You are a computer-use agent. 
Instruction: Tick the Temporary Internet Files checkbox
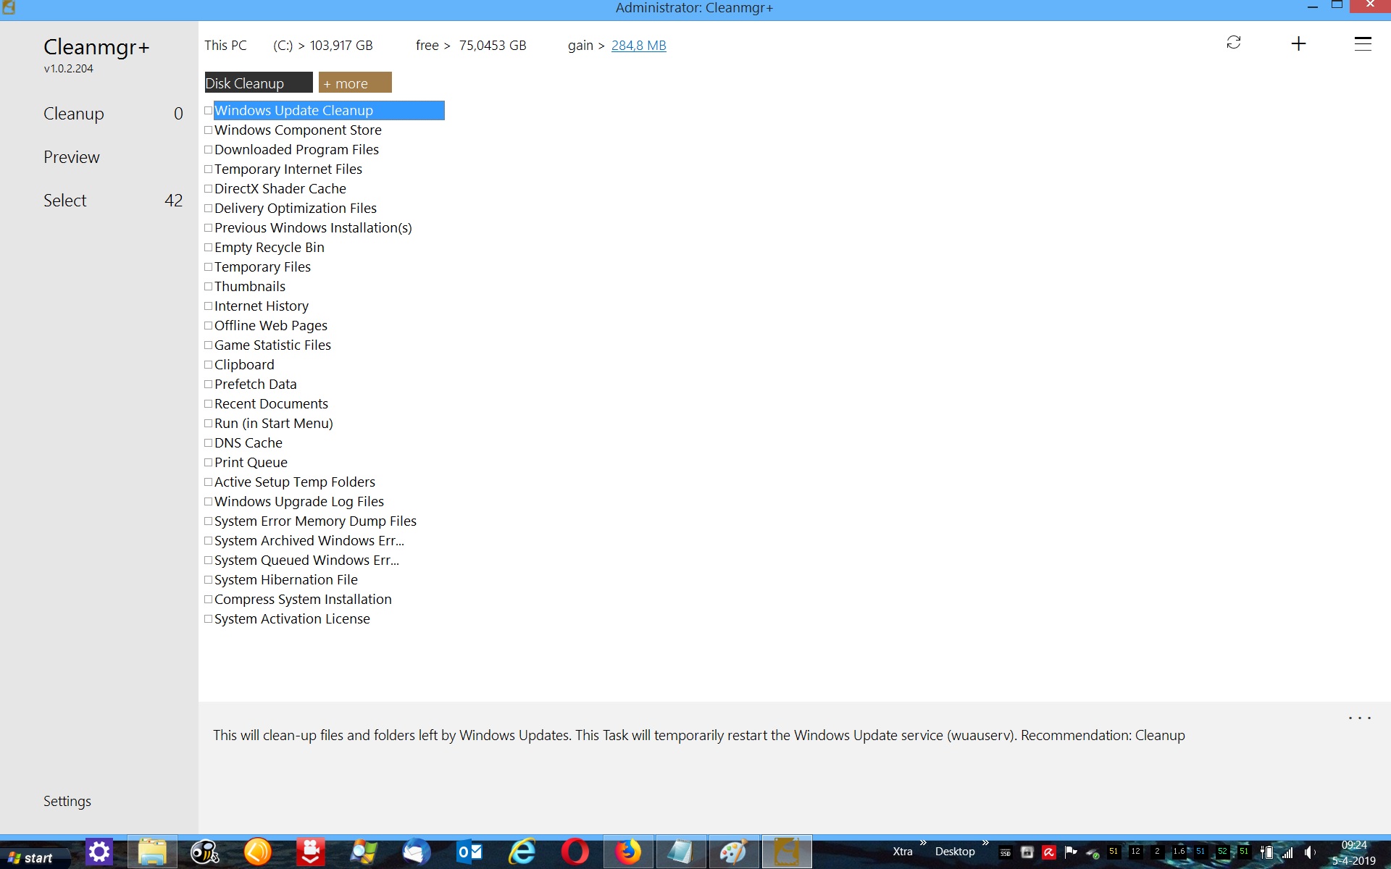(209, 169)
